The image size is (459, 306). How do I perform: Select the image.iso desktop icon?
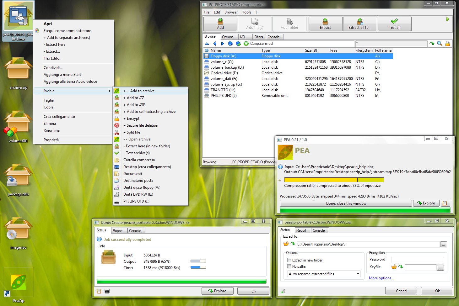(18, 233)
